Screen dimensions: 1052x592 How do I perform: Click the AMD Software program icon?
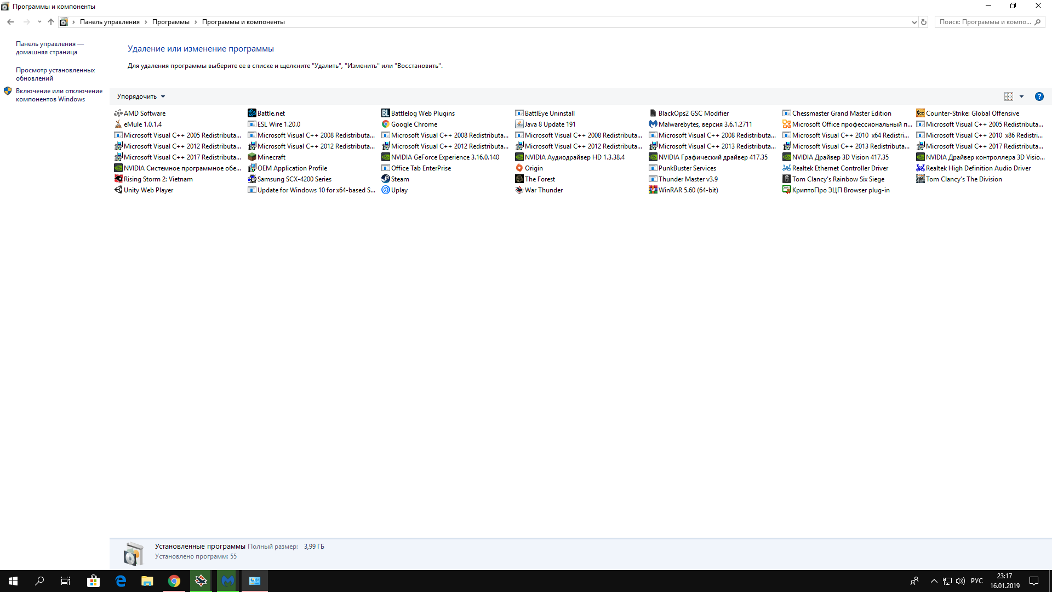coord(118,113)
